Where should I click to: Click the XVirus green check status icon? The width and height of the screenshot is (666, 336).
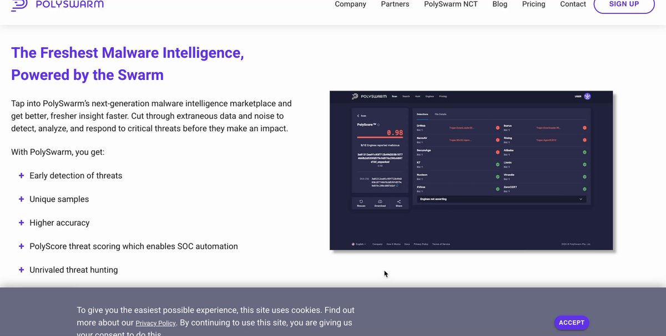coord(497,189)
